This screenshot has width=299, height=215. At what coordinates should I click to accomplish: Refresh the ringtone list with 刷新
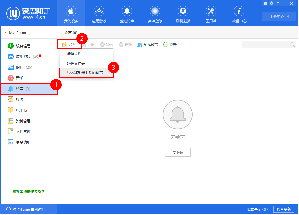170,44
